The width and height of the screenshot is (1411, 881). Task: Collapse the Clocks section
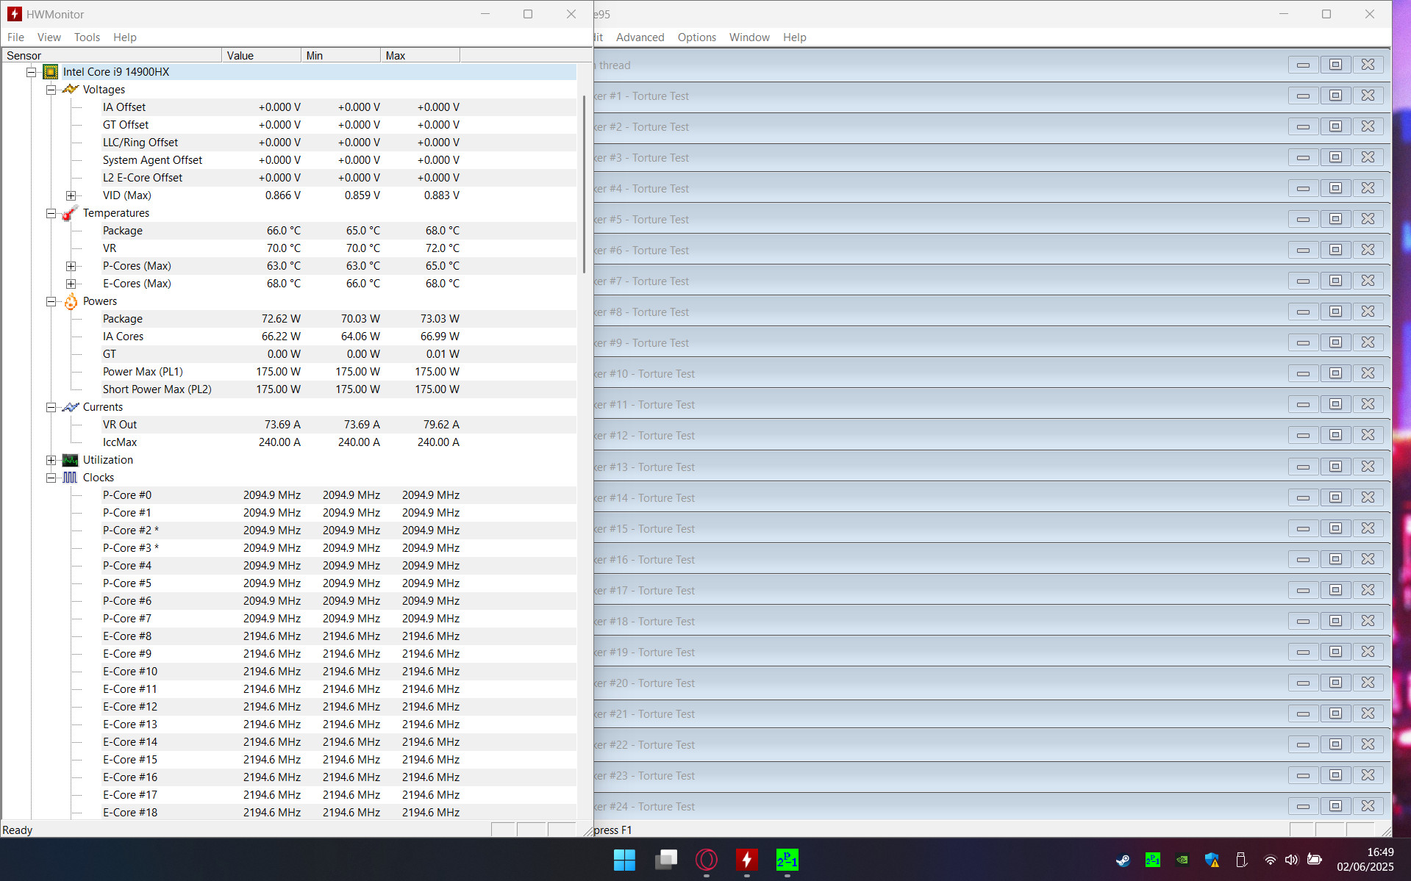tap(51, 478)
